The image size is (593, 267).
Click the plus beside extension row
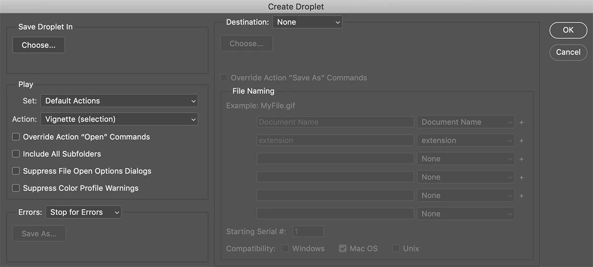pyautogui.click(x=521, y=141)
